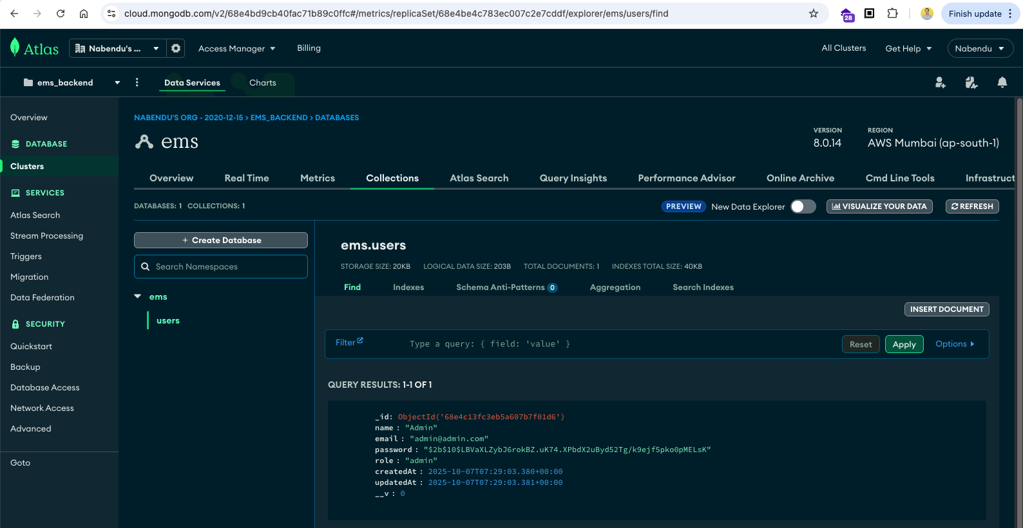Focus the Search Namespaces field
The image size is (1023, 528).
coord(221,267)
